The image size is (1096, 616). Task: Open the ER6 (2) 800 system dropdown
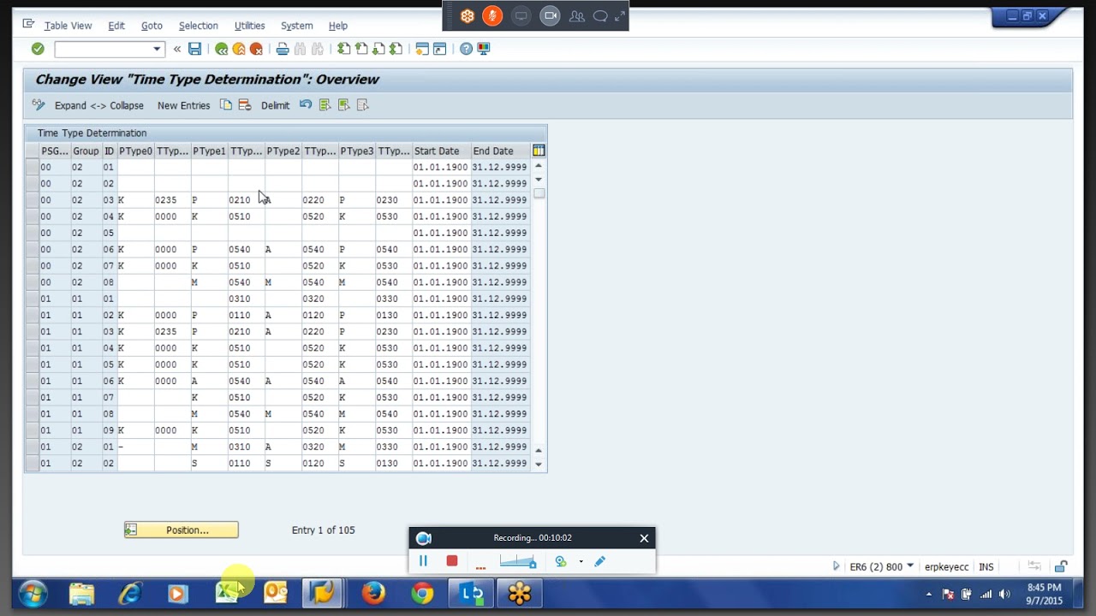[909, 566]
